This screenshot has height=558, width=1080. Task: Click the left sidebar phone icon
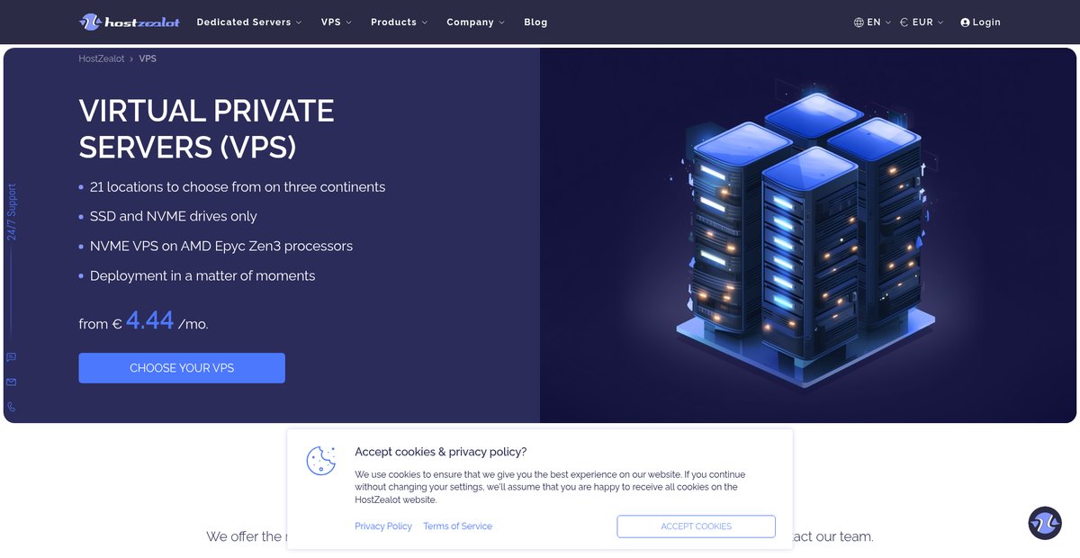tap(11, 407)
